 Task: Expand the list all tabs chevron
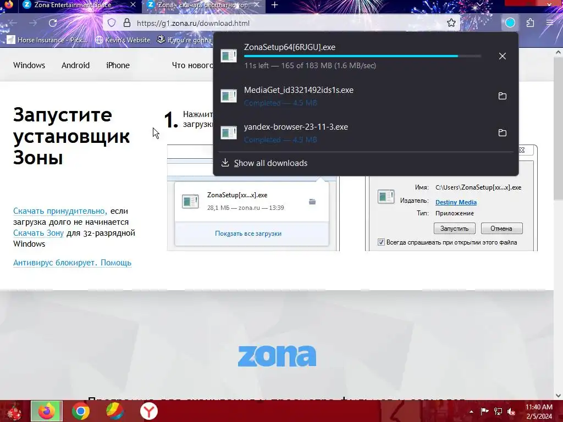479,4
